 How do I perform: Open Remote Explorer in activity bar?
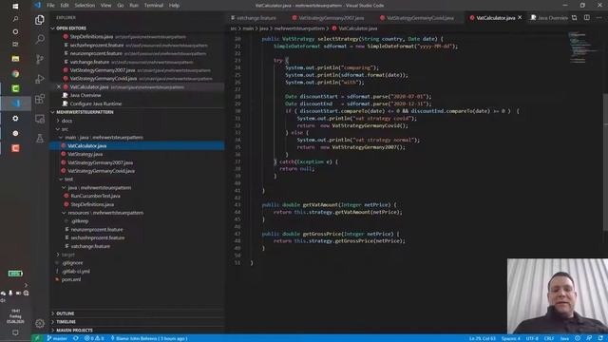click(x=40, y=119)
